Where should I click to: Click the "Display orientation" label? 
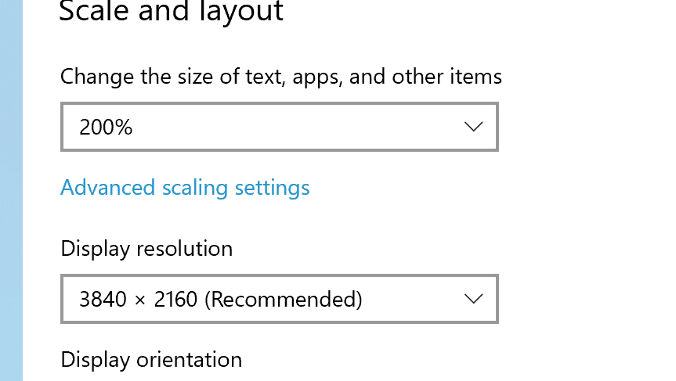point(151,360)
